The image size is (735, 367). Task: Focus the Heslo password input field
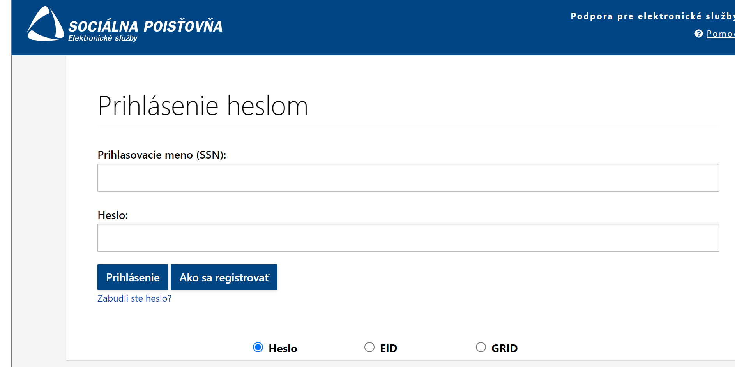pyautogui.click(x=408, y=238)
